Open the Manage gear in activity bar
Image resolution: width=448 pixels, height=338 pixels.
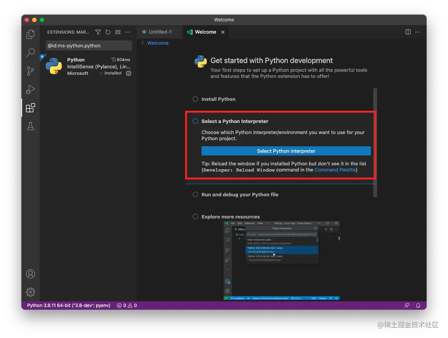tap(30, 292)
